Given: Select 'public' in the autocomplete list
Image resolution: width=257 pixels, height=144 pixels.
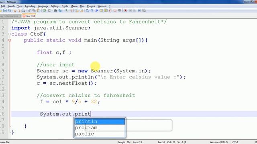Looking at the screenshot, I should (100, 134).
